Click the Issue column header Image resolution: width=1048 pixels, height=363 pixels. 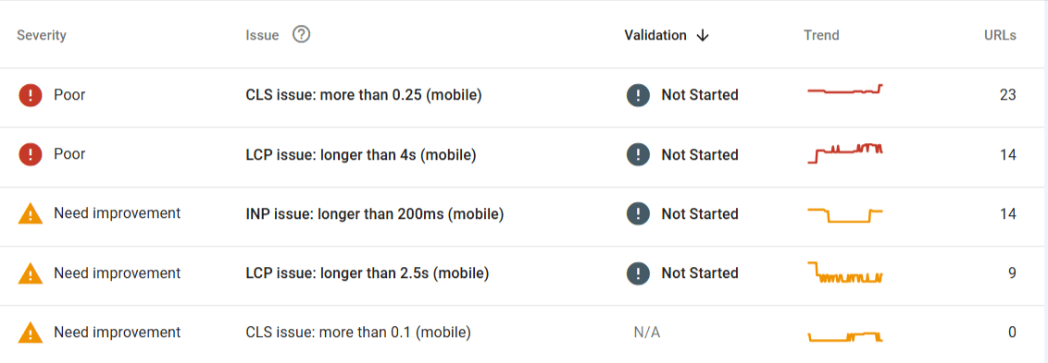tap(262, 36)
